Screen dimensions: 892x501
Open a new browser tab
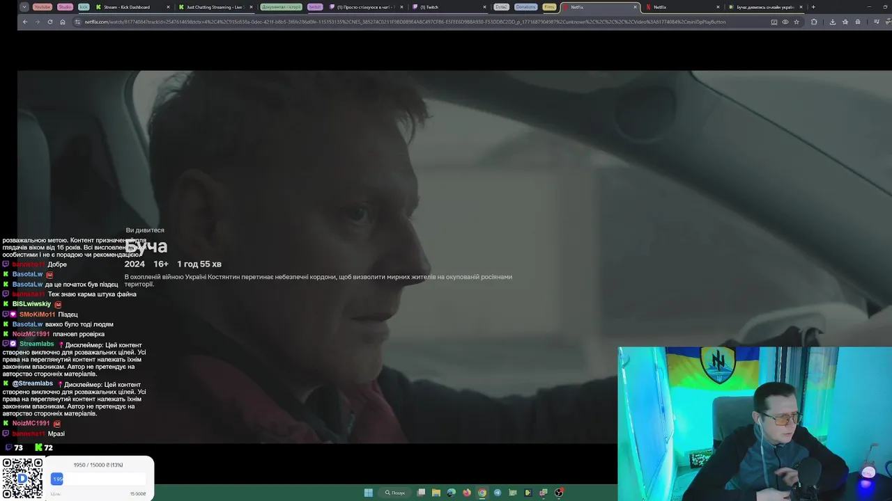point(813,7)
